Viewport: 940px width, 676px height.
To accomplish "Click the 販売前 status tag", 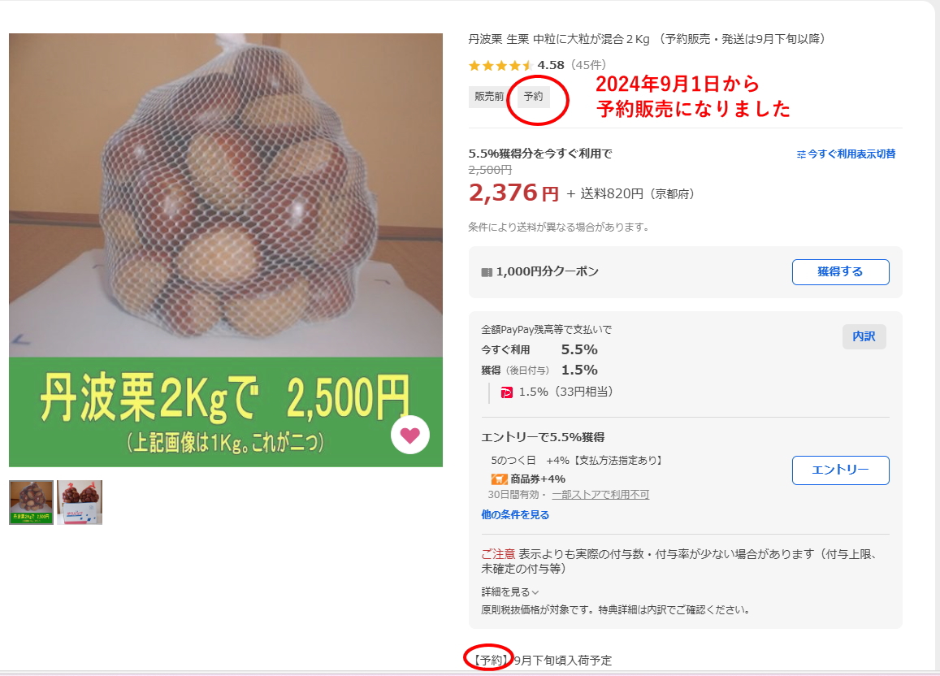I will 489,97.
